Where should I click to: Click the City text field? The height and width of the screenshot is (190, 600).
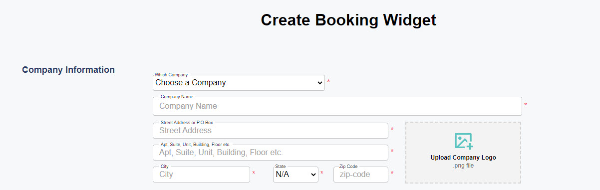coord(201,175)
